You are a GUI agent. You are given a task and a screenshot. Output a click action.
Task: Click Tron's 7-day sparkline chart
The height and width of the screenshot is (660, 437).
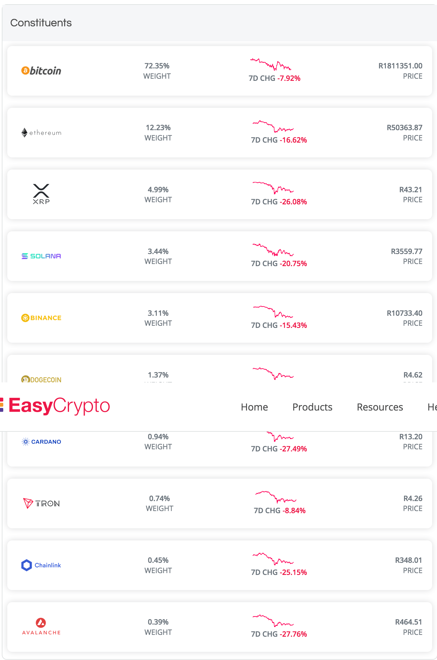click(276, 497)
